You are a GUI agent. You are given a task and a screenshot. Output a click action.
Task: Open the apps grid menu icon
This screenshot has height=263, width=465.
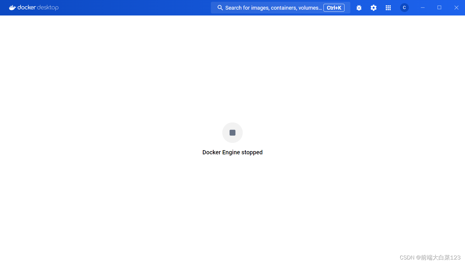tap(388, 8)
